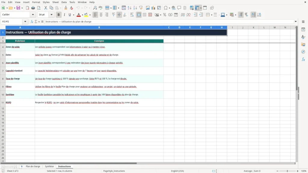Expand the Name Box dropdown

click(x=25, y=22)
